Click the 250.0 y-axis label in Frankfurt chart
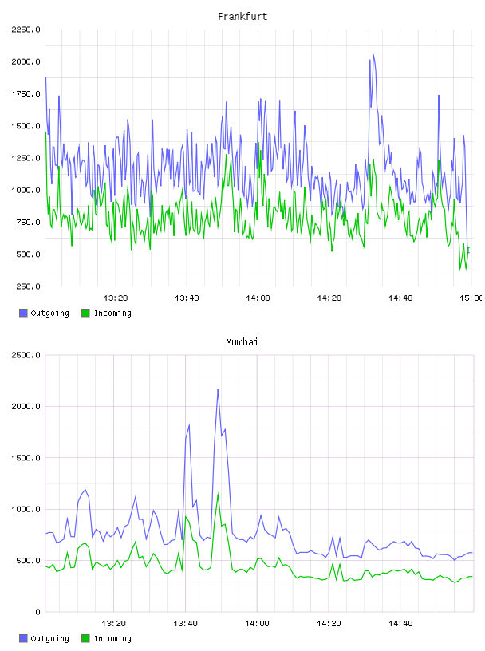The width and height of the screenshot is (485, 651). click(28, 286)
